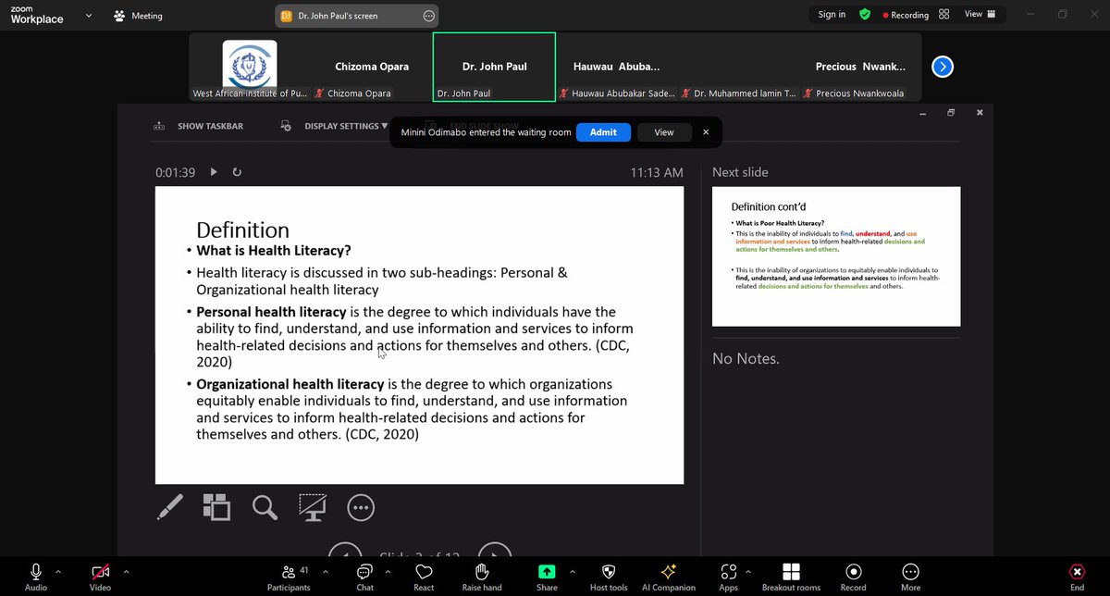Show next page of participant videos
Viewport: 1110px width, 596px height.
(x=943, y=67)
